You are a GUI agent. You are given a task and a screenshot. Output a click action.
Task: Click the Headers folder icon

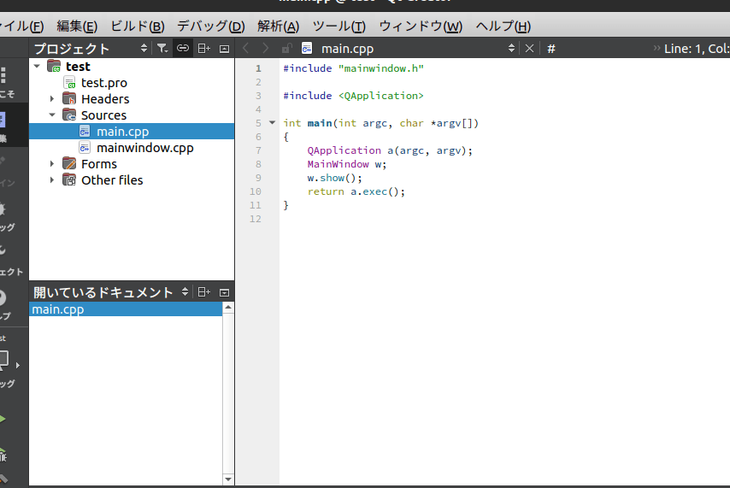coord(69,99)
